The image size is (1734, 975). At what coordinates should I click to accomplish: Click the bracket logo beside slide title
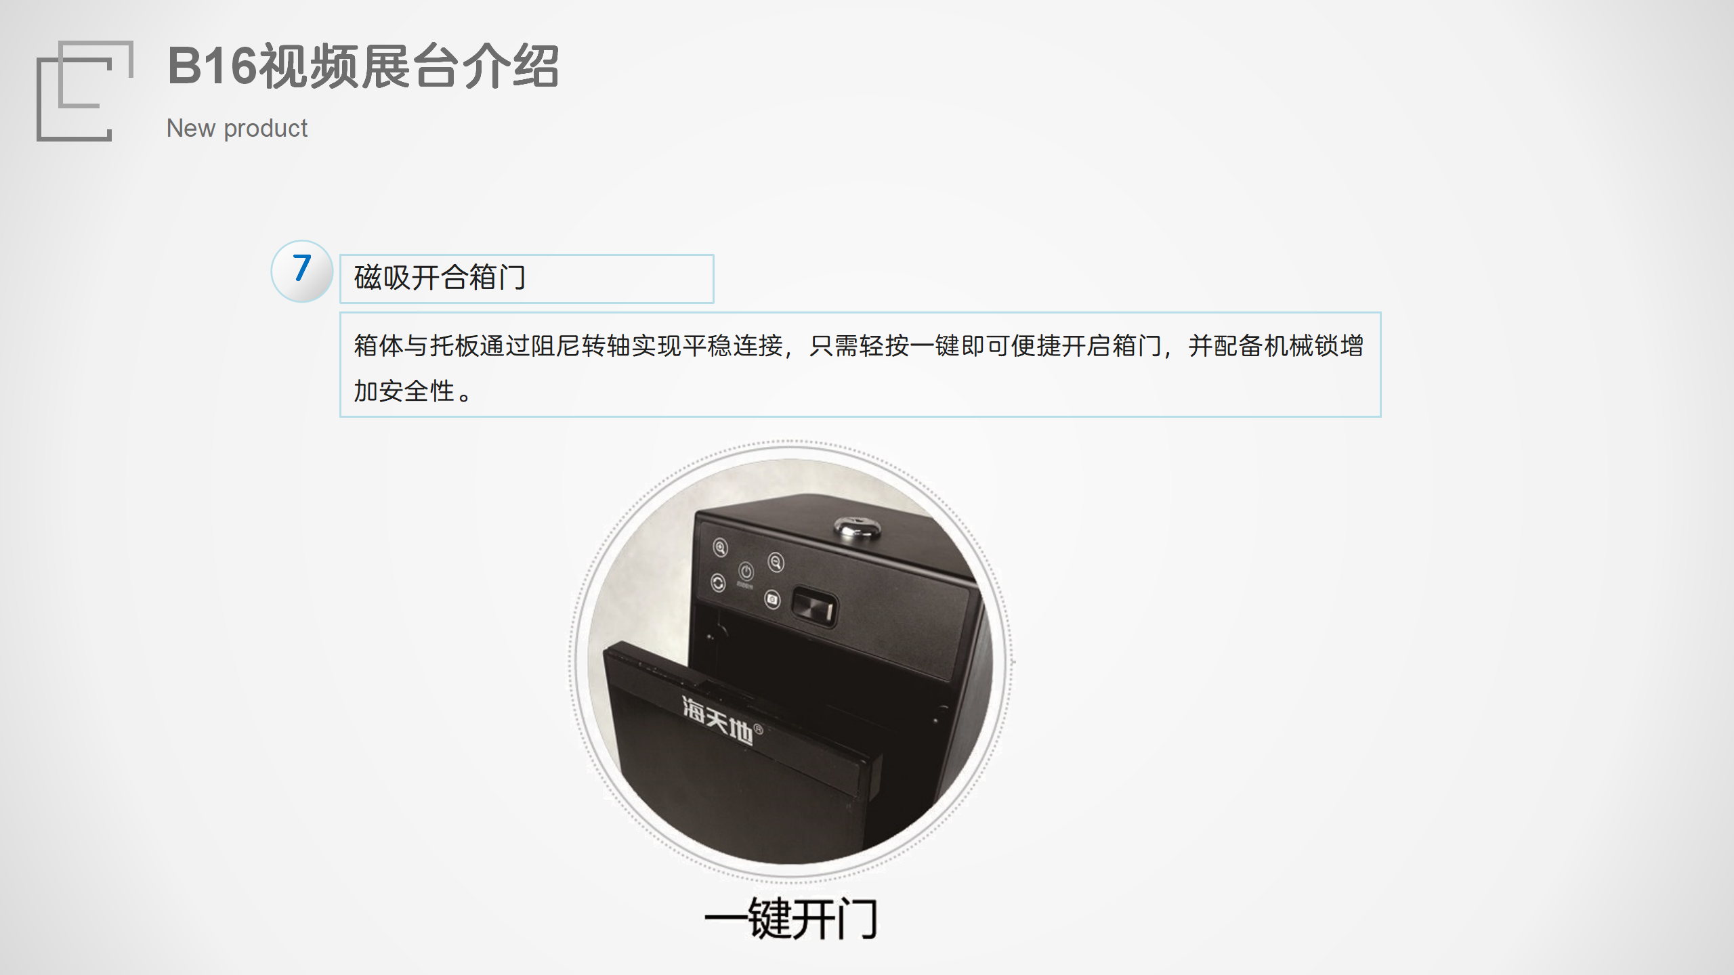[85, 91]
